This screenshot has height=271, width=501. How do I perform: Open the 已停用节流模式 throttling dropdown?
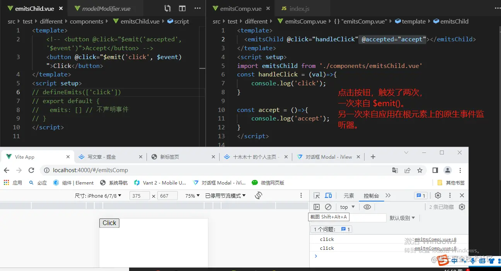[x=225, y=196]
